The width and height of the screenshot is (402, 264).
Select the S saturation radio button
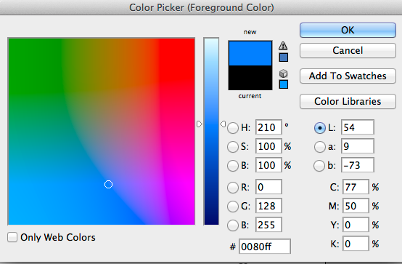[233, 147]
